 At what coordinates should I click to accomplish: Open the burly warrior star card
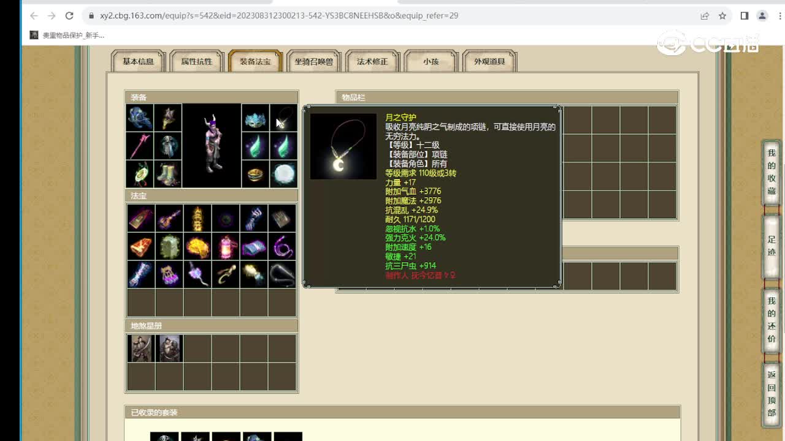169,349
